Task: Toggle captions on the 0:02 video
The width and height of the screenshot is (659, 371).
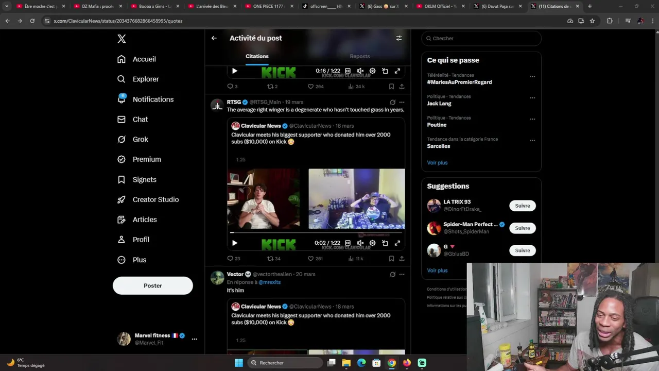Action: pos(348,243)
